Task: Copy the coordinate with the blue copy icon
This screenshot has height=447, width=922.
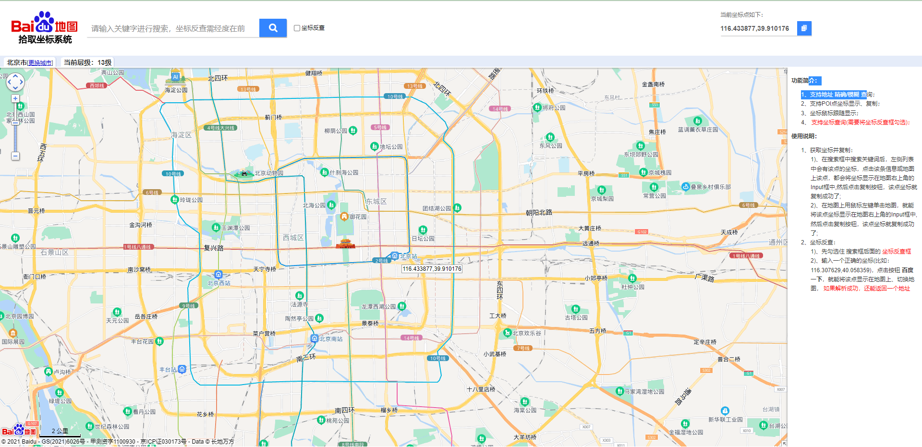Action: [804, 28]
